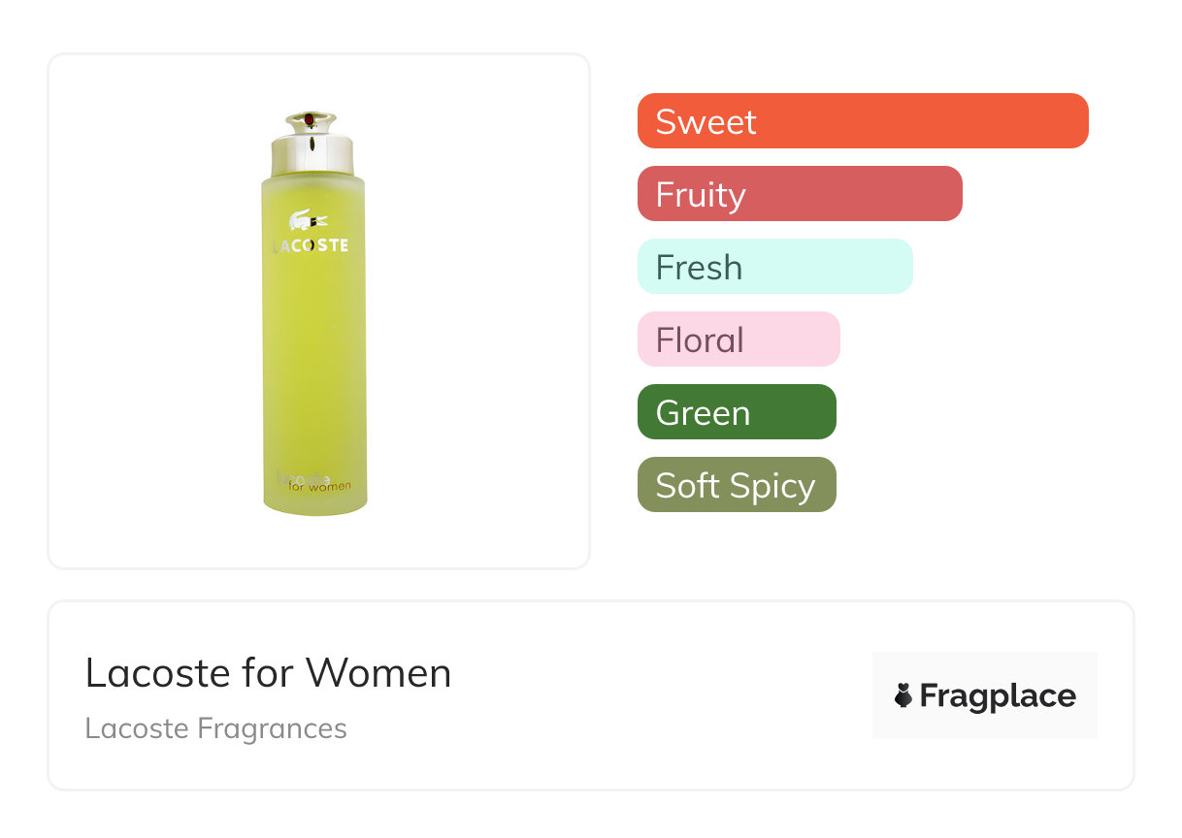Click the Fragplace perfume bottle icon
The width and height of the screenshot is (1182, 838).
click(x=903, y=695)
